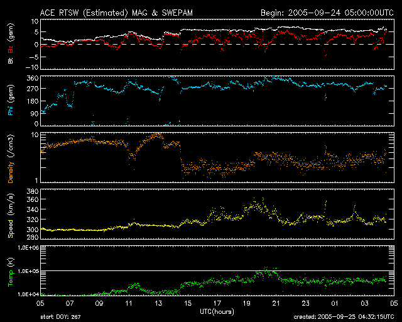
Task: Click the '340' label on the Speed axis
Action: [x=33, y=209]
